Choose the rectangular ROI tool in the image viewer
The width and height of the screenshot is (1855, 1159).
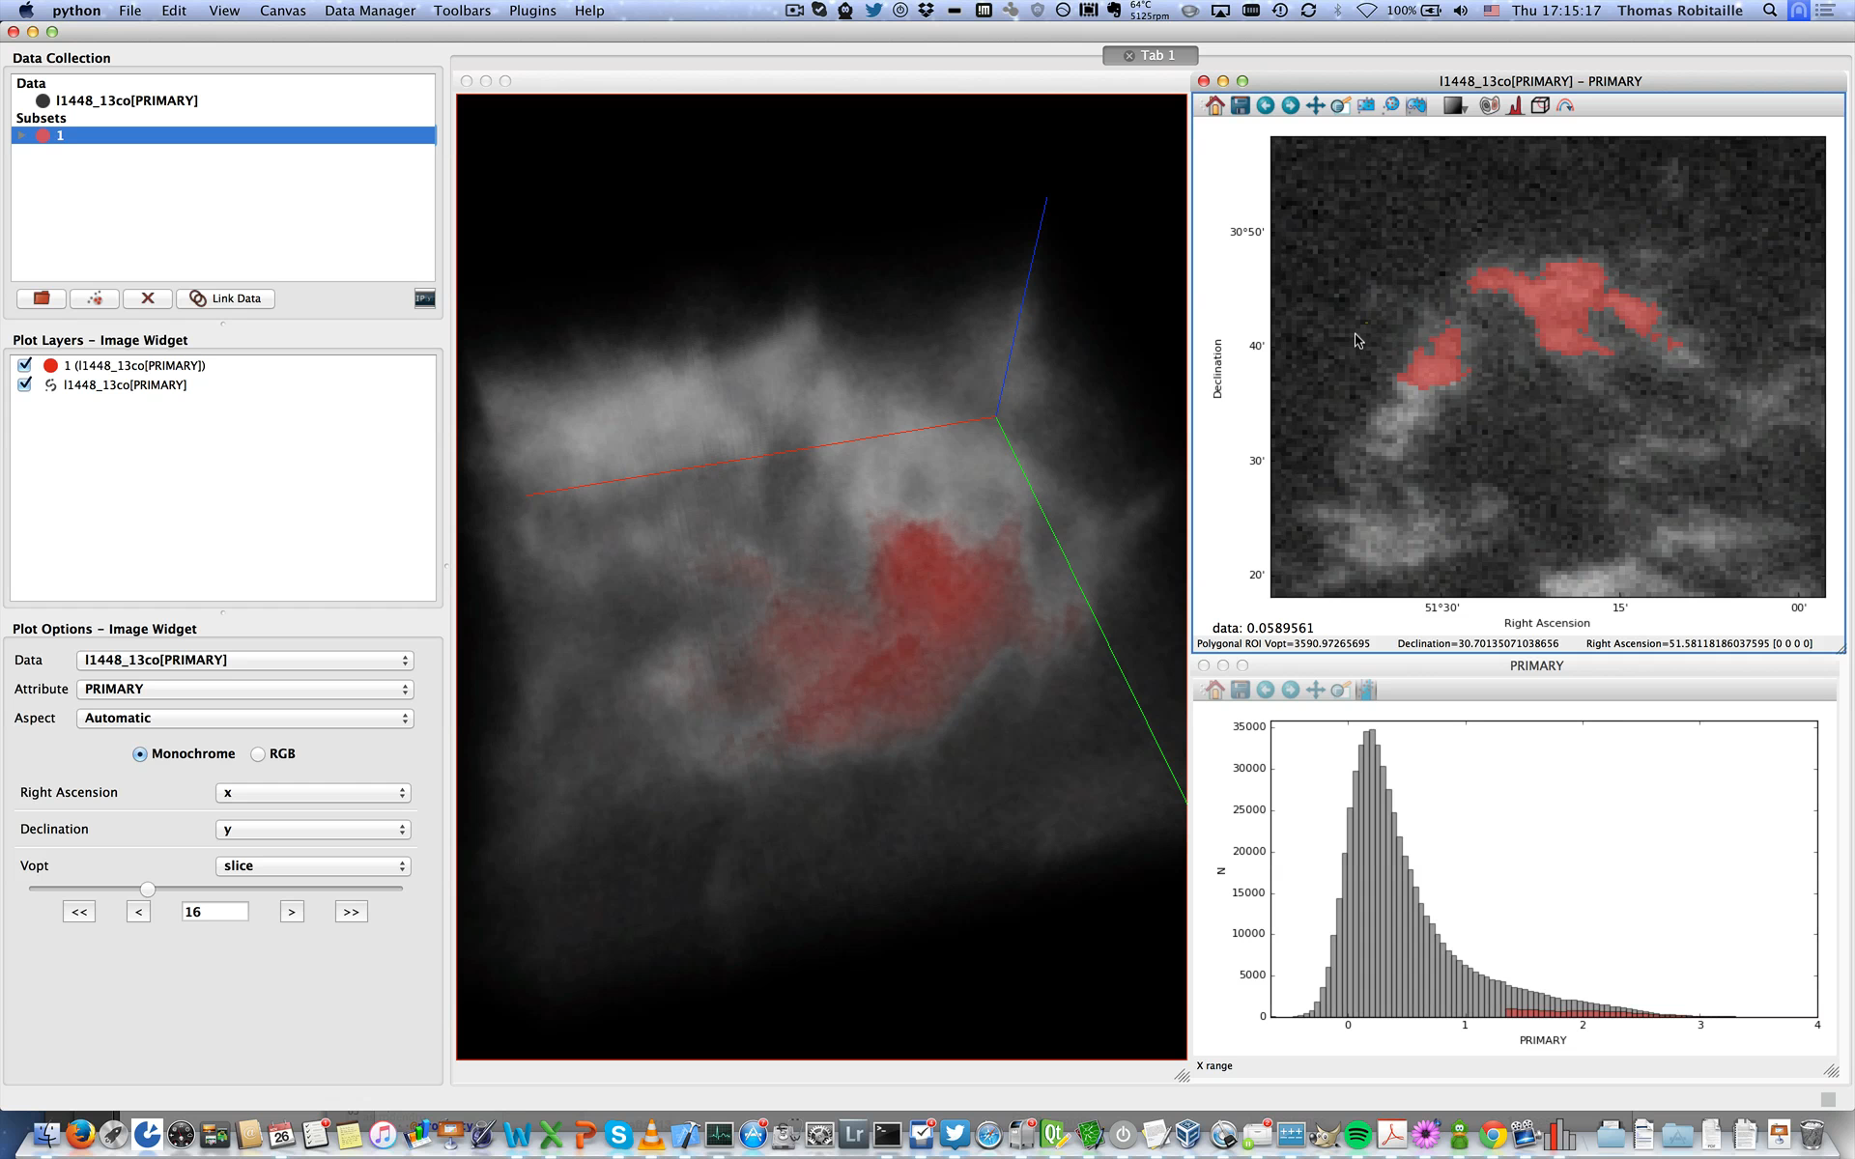click(x=1366, y=106)
